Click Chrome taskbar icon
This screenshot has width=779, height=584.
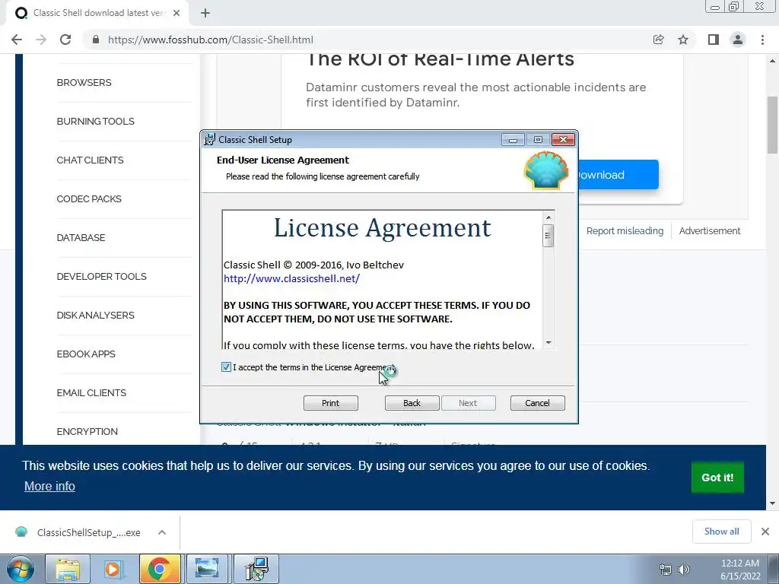[x=160, y=569]
